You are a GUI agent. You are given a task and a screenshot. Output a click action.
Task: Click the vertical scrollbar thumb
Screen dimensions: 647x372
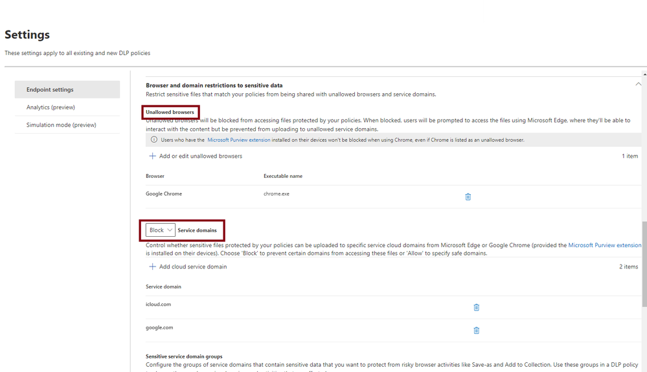pyautogui.click(x=644, y=264)
